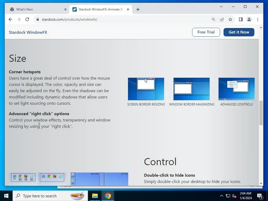Open the zoom magnifier in address bar

pos(214,19)
